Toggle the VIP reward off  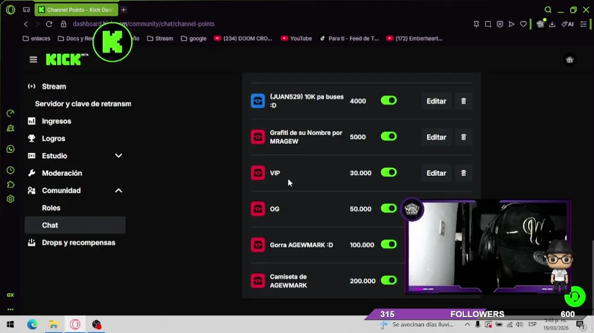[x=389, y=173]
